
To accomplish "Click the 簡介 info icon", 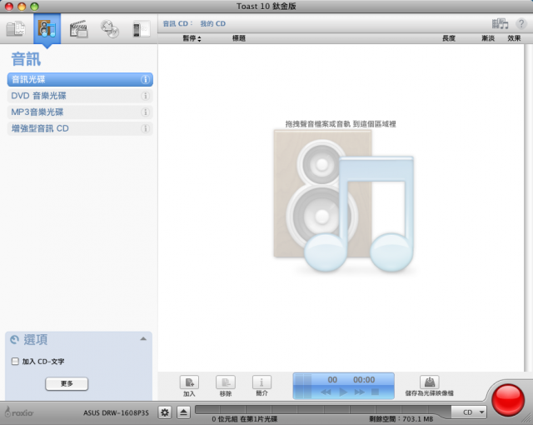I will (262, 382).
